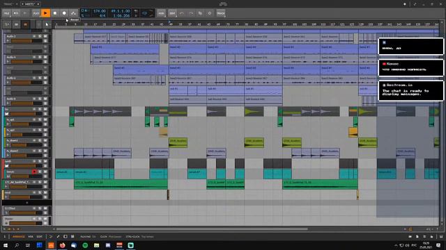Adjust the Audio 2 volume slider
The width and height of the screenshot is (446, 250).
pos(26,41)
